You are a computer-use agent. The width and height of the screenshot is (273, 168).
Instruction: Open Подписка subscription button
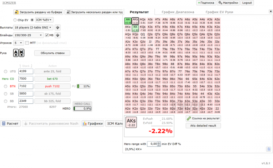point(206,3)
